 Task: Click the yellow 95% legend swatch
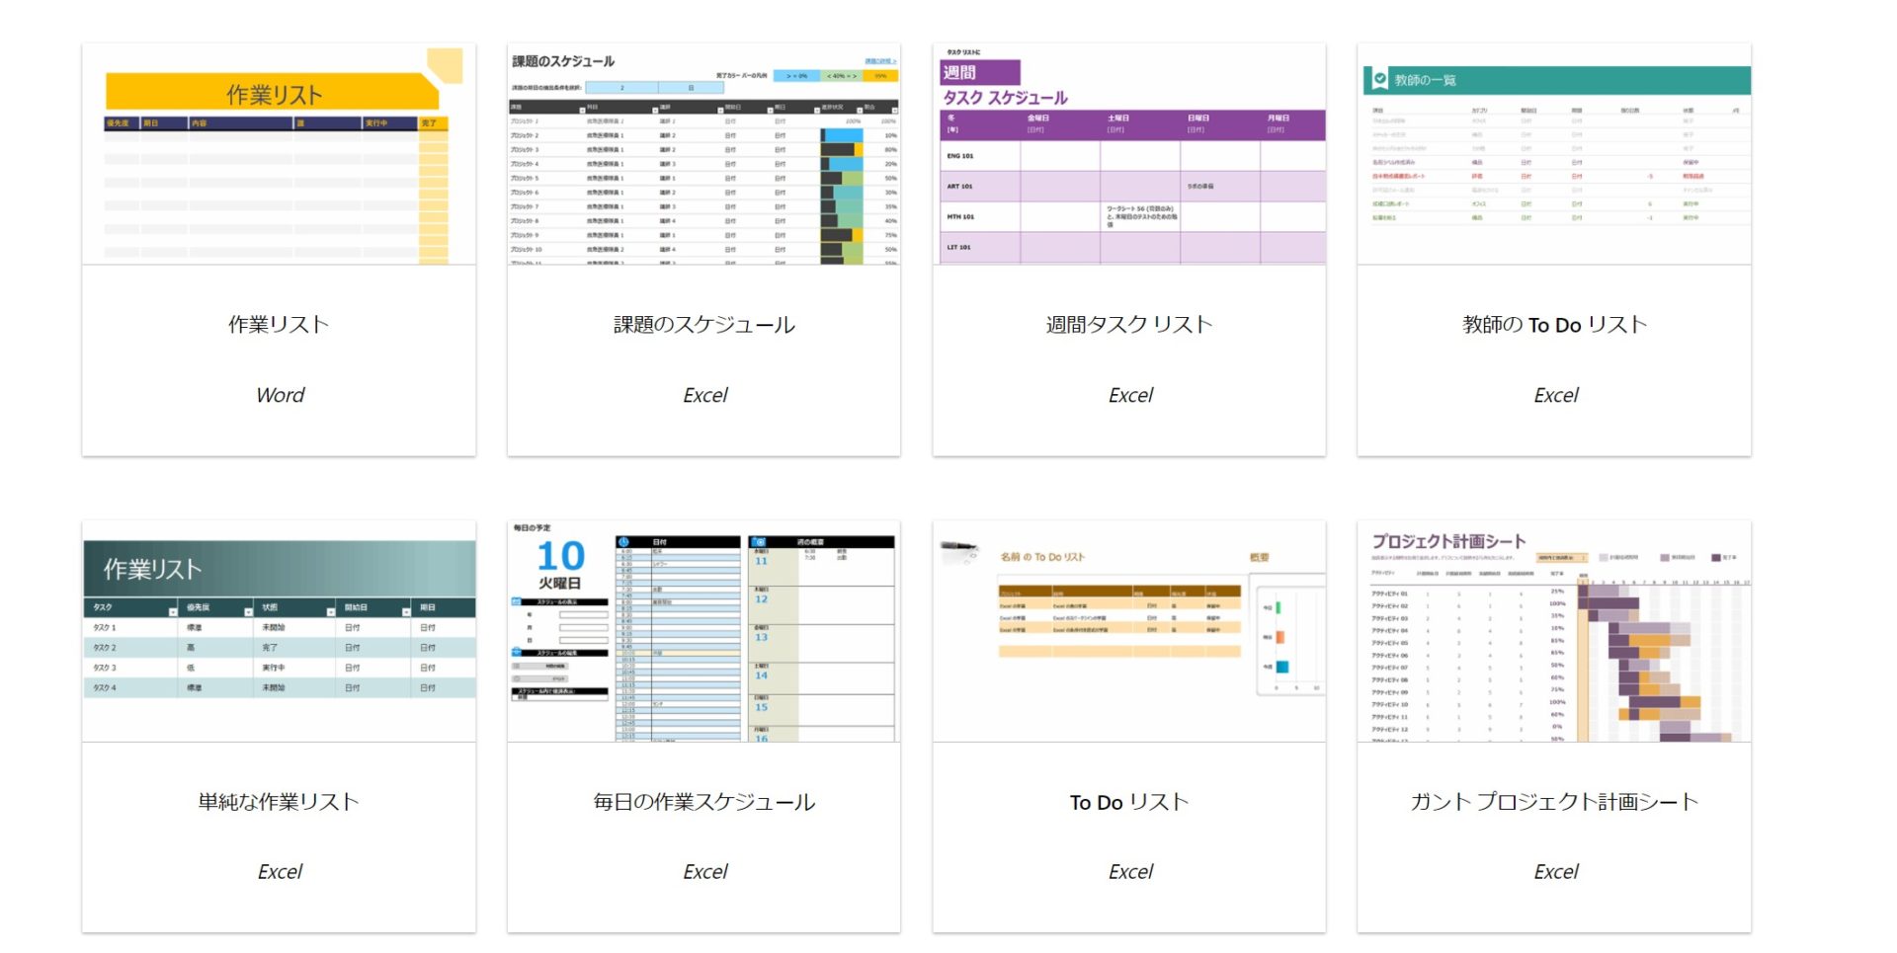pos(880,75)
